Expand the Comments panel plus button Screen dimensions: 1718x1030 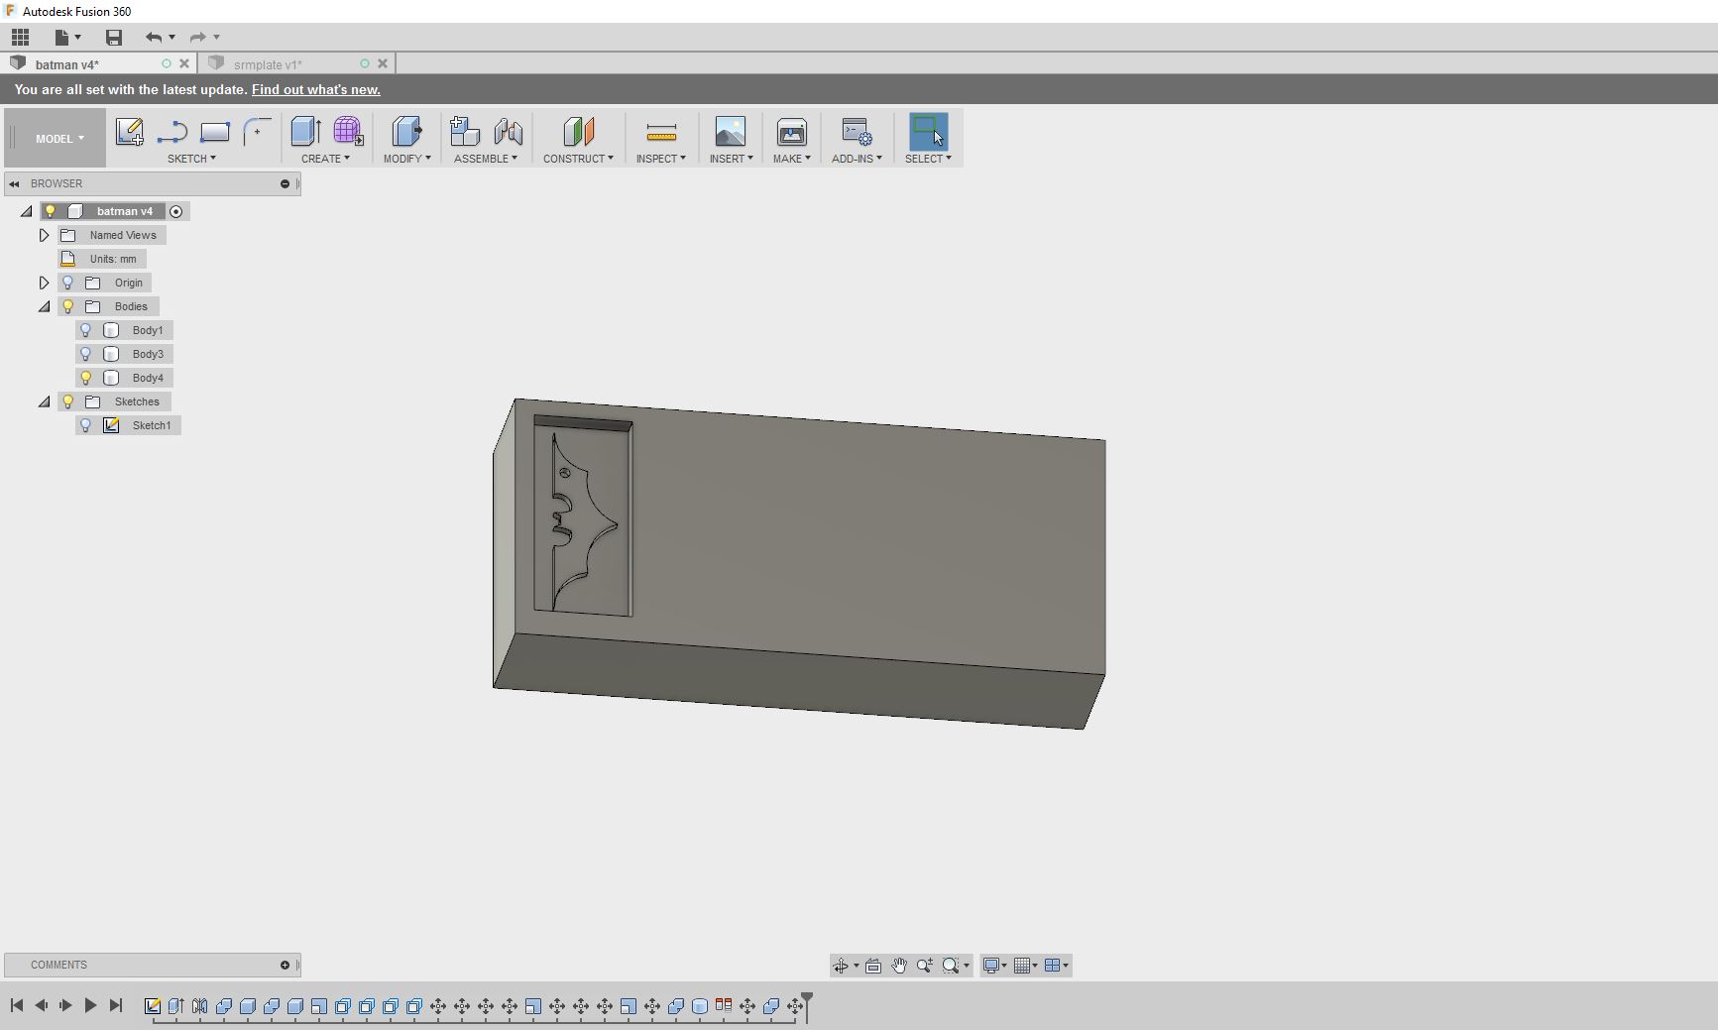285,965
